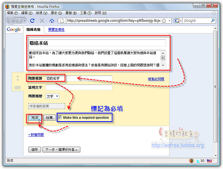
Task: Open the 說明 (H) menu
Action: pyautogui.click(x=101, y=13)
